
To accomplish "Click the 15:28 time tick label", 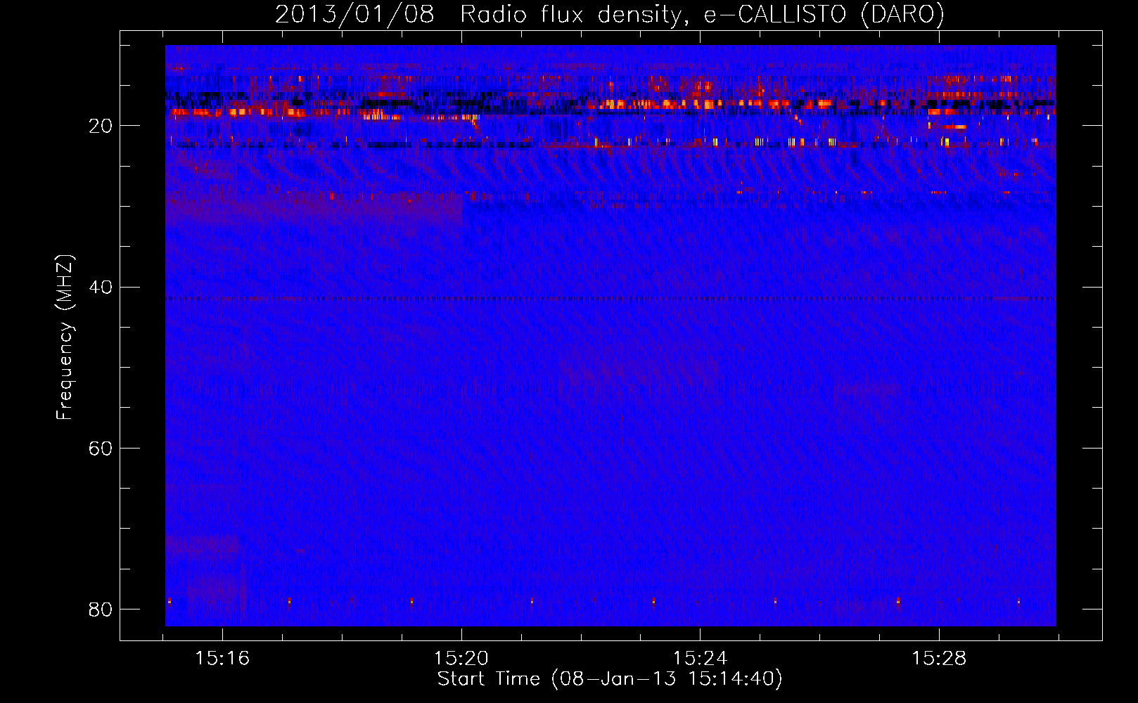I will pos(939,659).
